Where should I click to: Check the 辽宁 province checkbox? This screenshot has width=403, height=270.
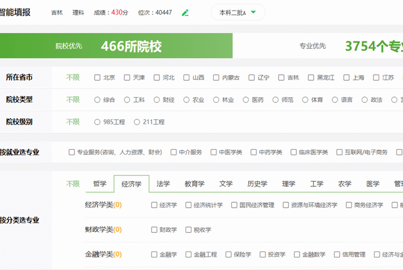[x=252, y=77]
